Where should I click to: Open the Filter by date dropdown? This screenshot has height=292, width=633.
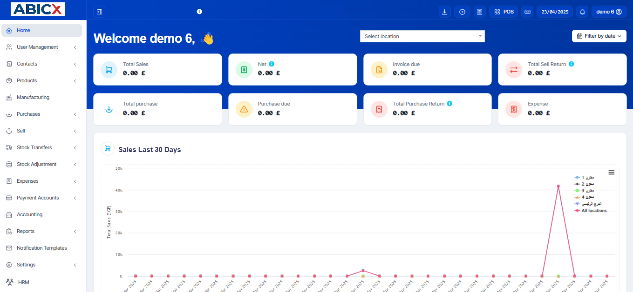(x=599, y=36)
